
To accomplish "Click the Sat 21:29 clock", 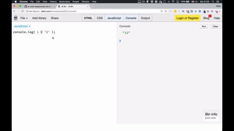I will pos(204,1).
